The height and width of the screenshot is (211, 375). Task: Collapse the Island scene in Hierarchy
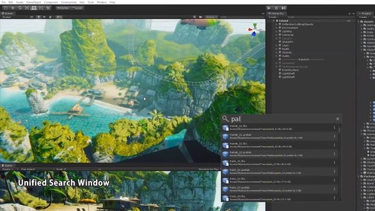click(x=274, y=21)
